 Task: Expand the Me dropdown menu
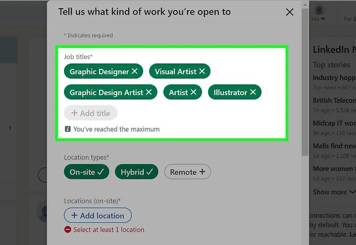coord(318,19)
